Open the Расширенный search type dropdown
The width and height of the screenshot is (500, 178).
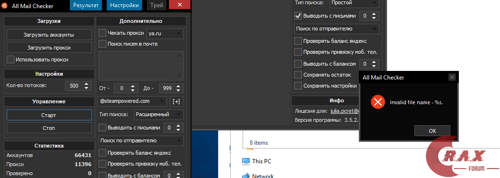pos(158,114)
